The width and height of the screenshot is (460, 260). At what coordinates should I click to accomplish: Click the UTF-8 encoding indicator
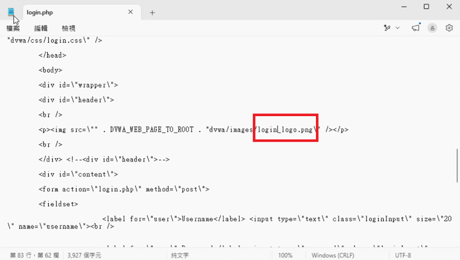click(403, 256)
